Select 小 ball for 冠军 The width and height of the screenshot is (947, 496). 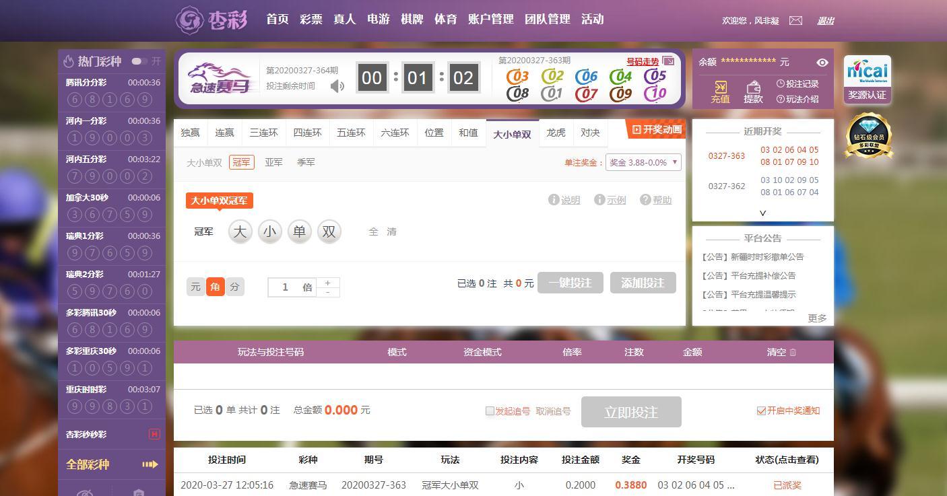[x=269, y=232]
